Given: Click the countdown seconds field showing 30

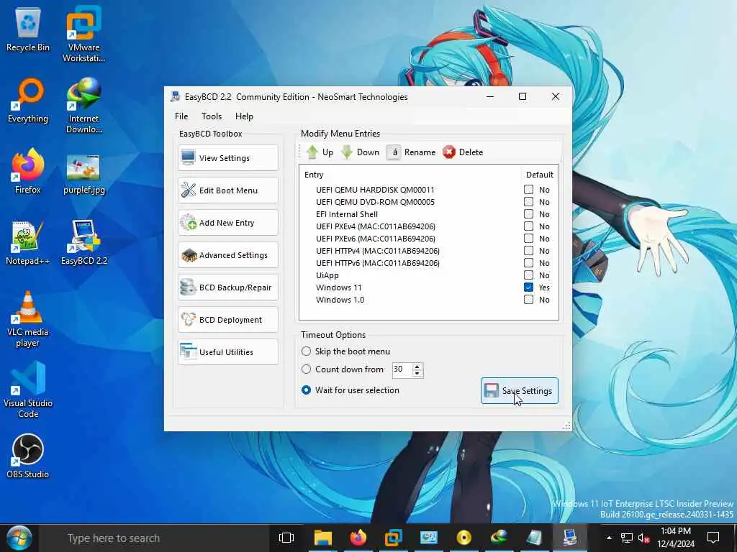Looking at the screenshot, I should [x=402, y=369].
